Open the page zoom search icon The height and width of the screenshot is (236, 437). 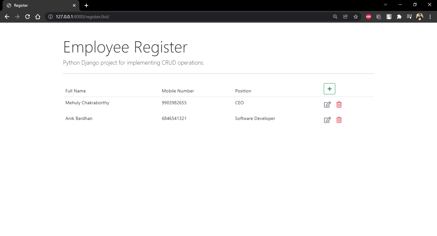tap(335, 17)
